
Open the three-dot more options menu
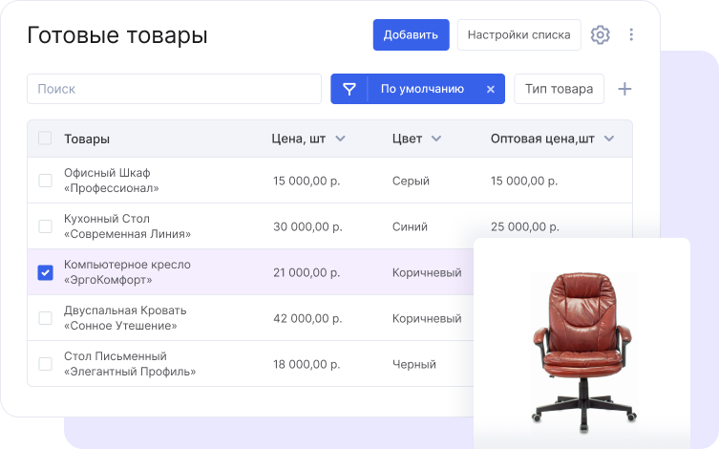click(631, 34)
